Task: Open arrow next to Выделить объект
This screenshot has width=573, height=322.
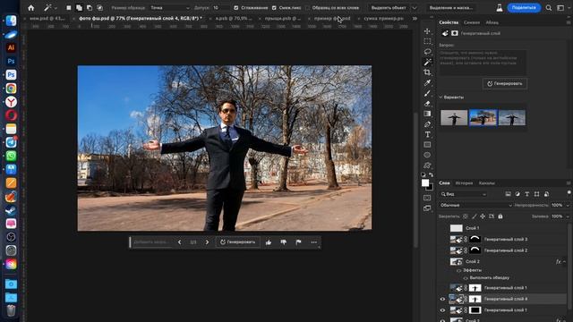Action: [415, 8]
